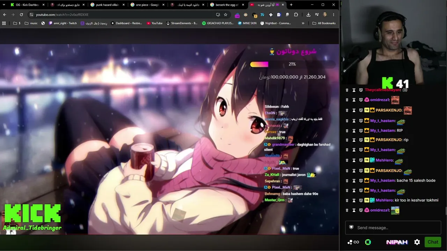
Task: Delete My_t_hastam's uppercase 'RIP' message
Action: [347, 130]
